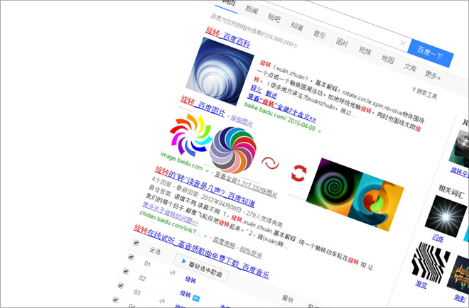Switch to the 音乐 tab
Viewport: 469px width, 308px height.
point(320,34)
